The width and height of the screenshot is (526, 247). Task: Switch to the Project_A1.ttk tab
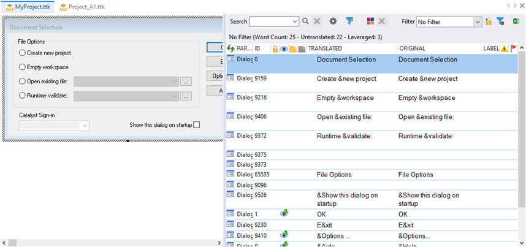click(x=82, y=6)
